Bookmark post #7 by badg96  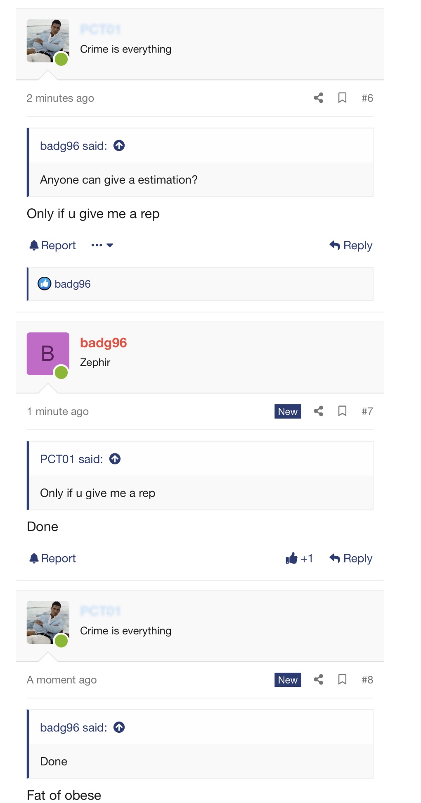tap(342, 411)
